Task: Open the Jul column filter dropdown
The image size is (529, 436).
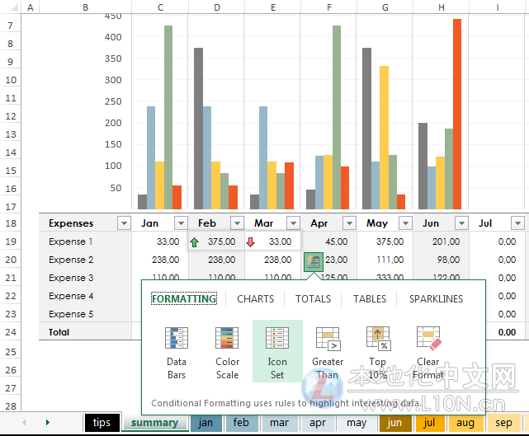Action: coord(517,223)
